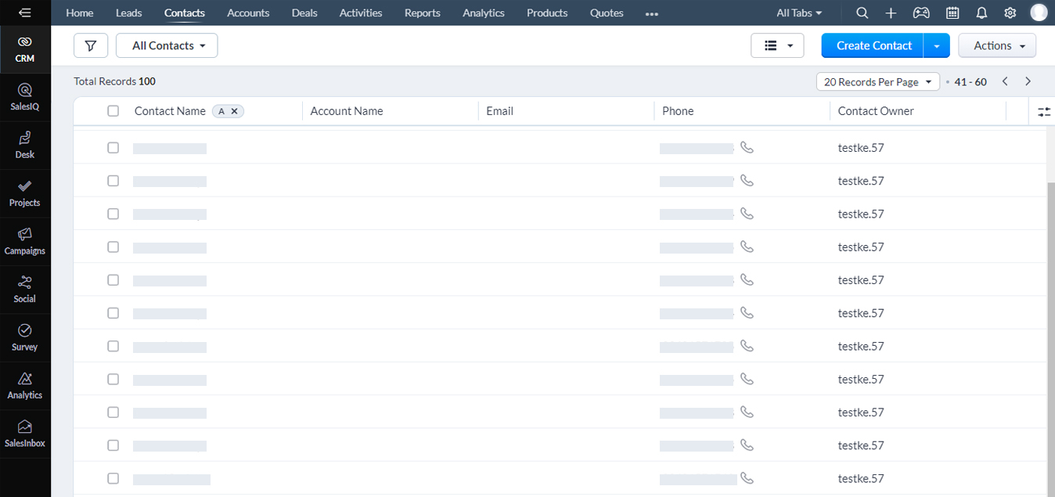1055x497 pixels.
Task: Open Survey from the sidebar
Action: click(x=25, y=337)
